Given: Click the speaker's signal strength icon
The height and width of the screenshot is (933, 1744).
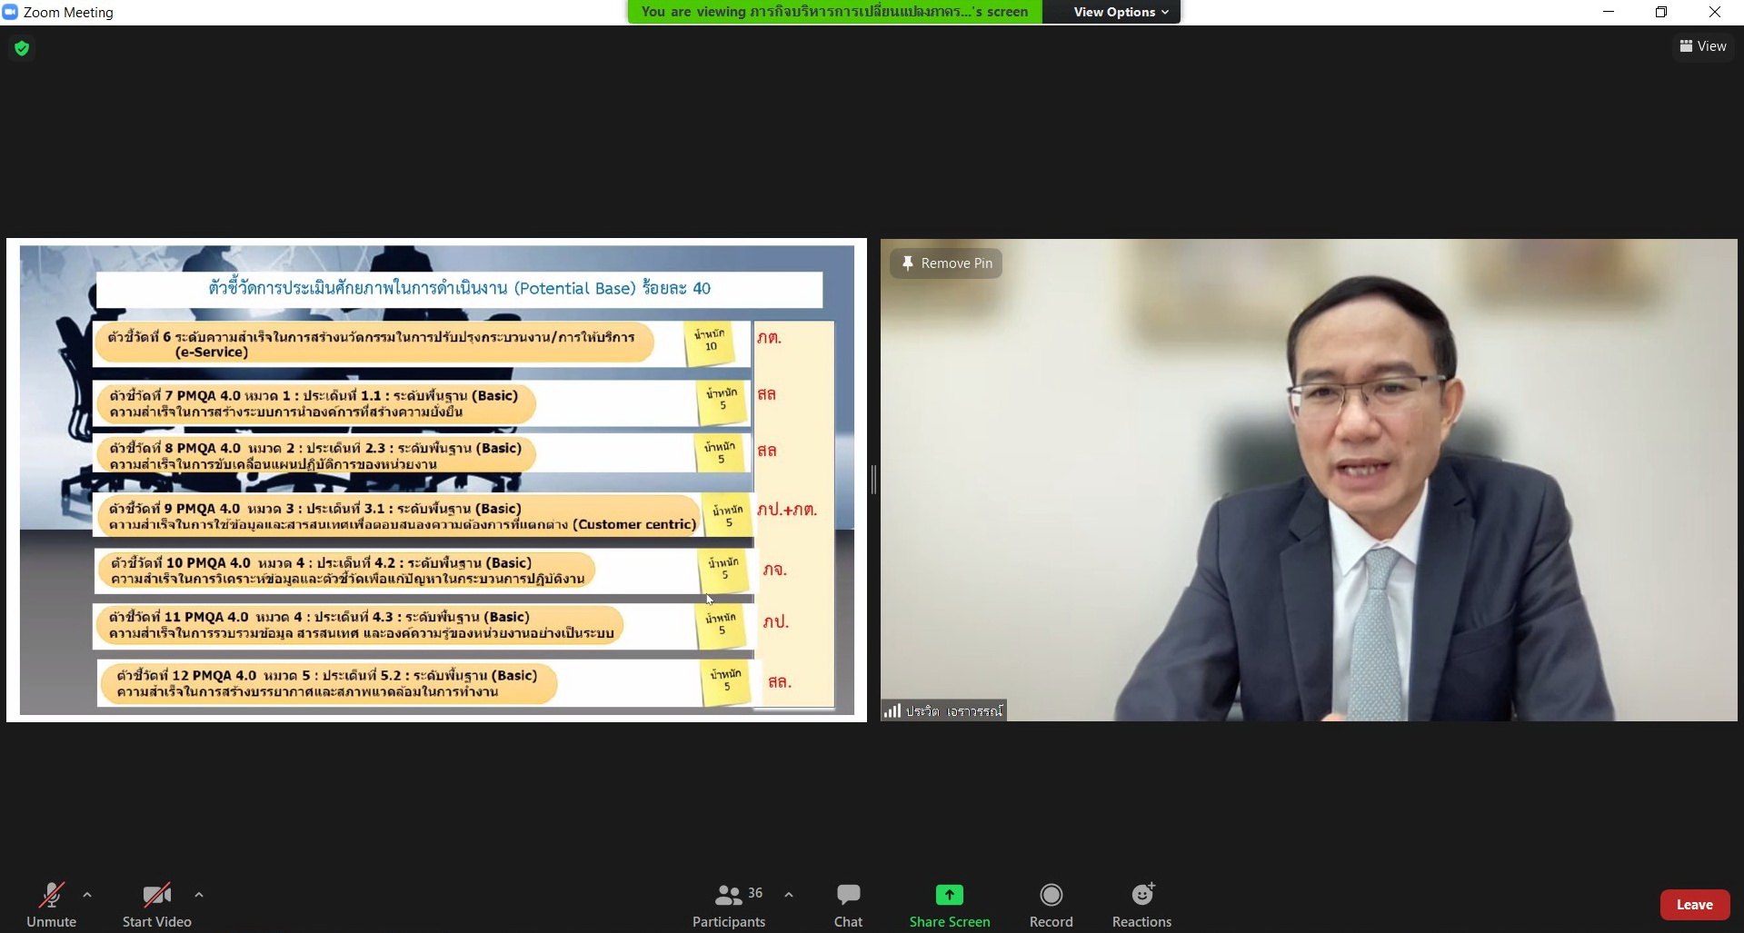Looking at the screenshot, I should click(x=892, y=710).
